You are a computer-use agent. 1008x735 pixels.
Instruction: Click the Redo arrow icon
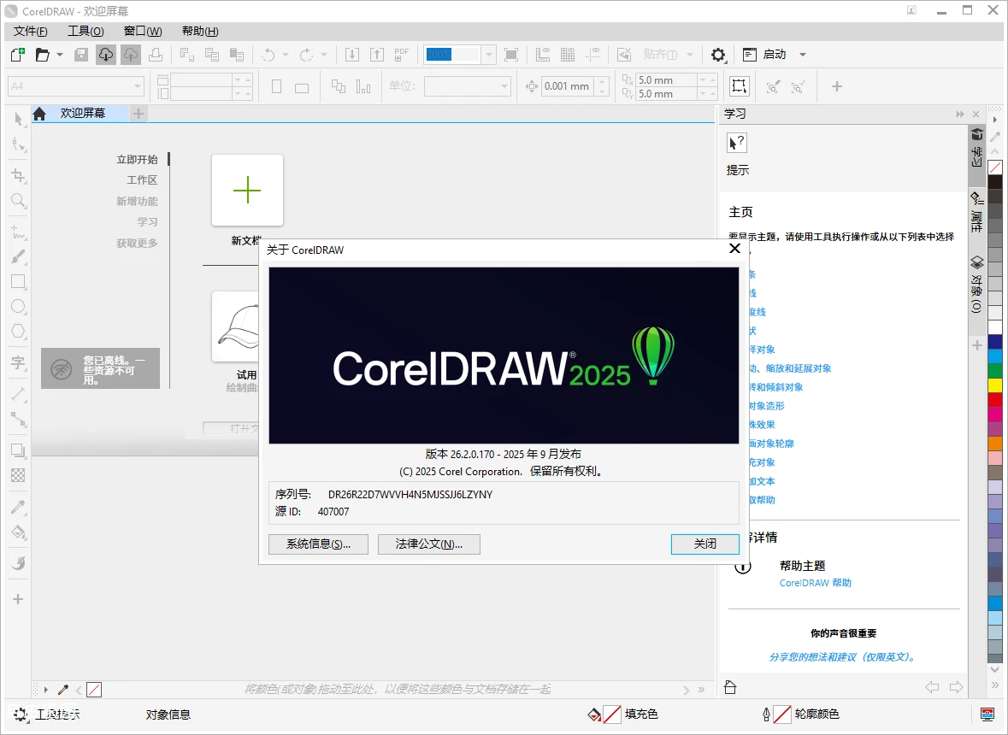pyautogui.click(x=307, y=55)
